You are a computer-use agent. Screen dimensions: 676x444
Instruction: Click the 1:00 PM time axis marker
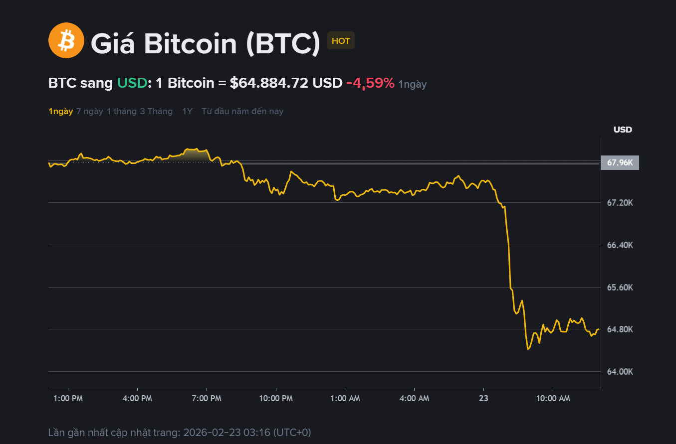[68, 398]
